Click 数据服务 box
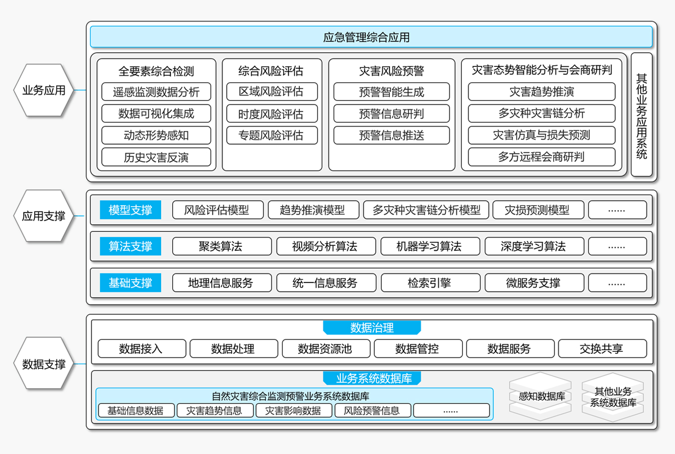The height and width of the screenshot is (454, 675). pyautogui.click(x=510, y=349)
